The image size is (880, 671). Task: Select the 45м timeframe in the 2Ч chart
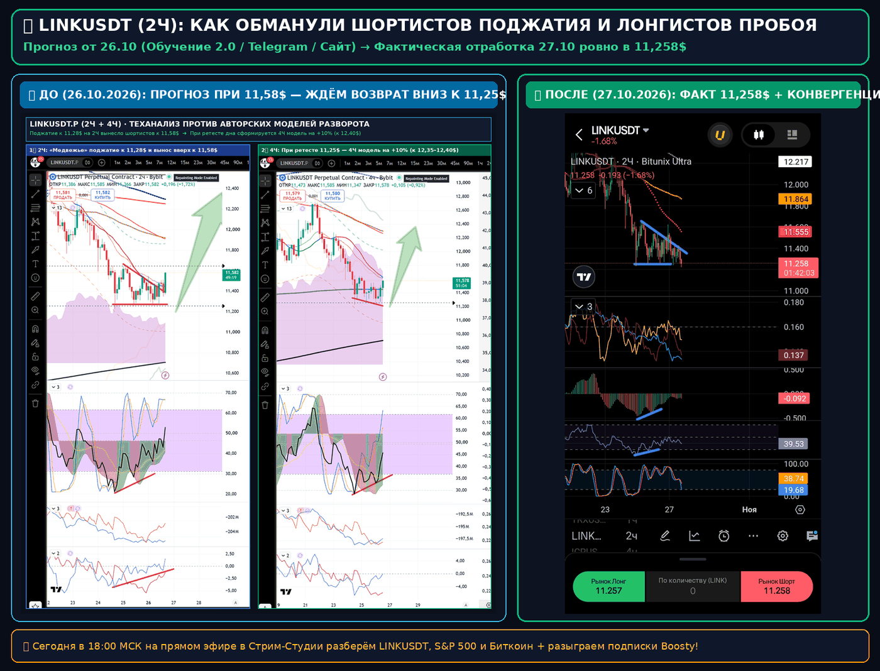coord(224,163)
